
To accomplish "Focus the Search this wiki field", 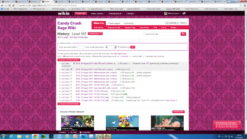I will tap(161, 34).
